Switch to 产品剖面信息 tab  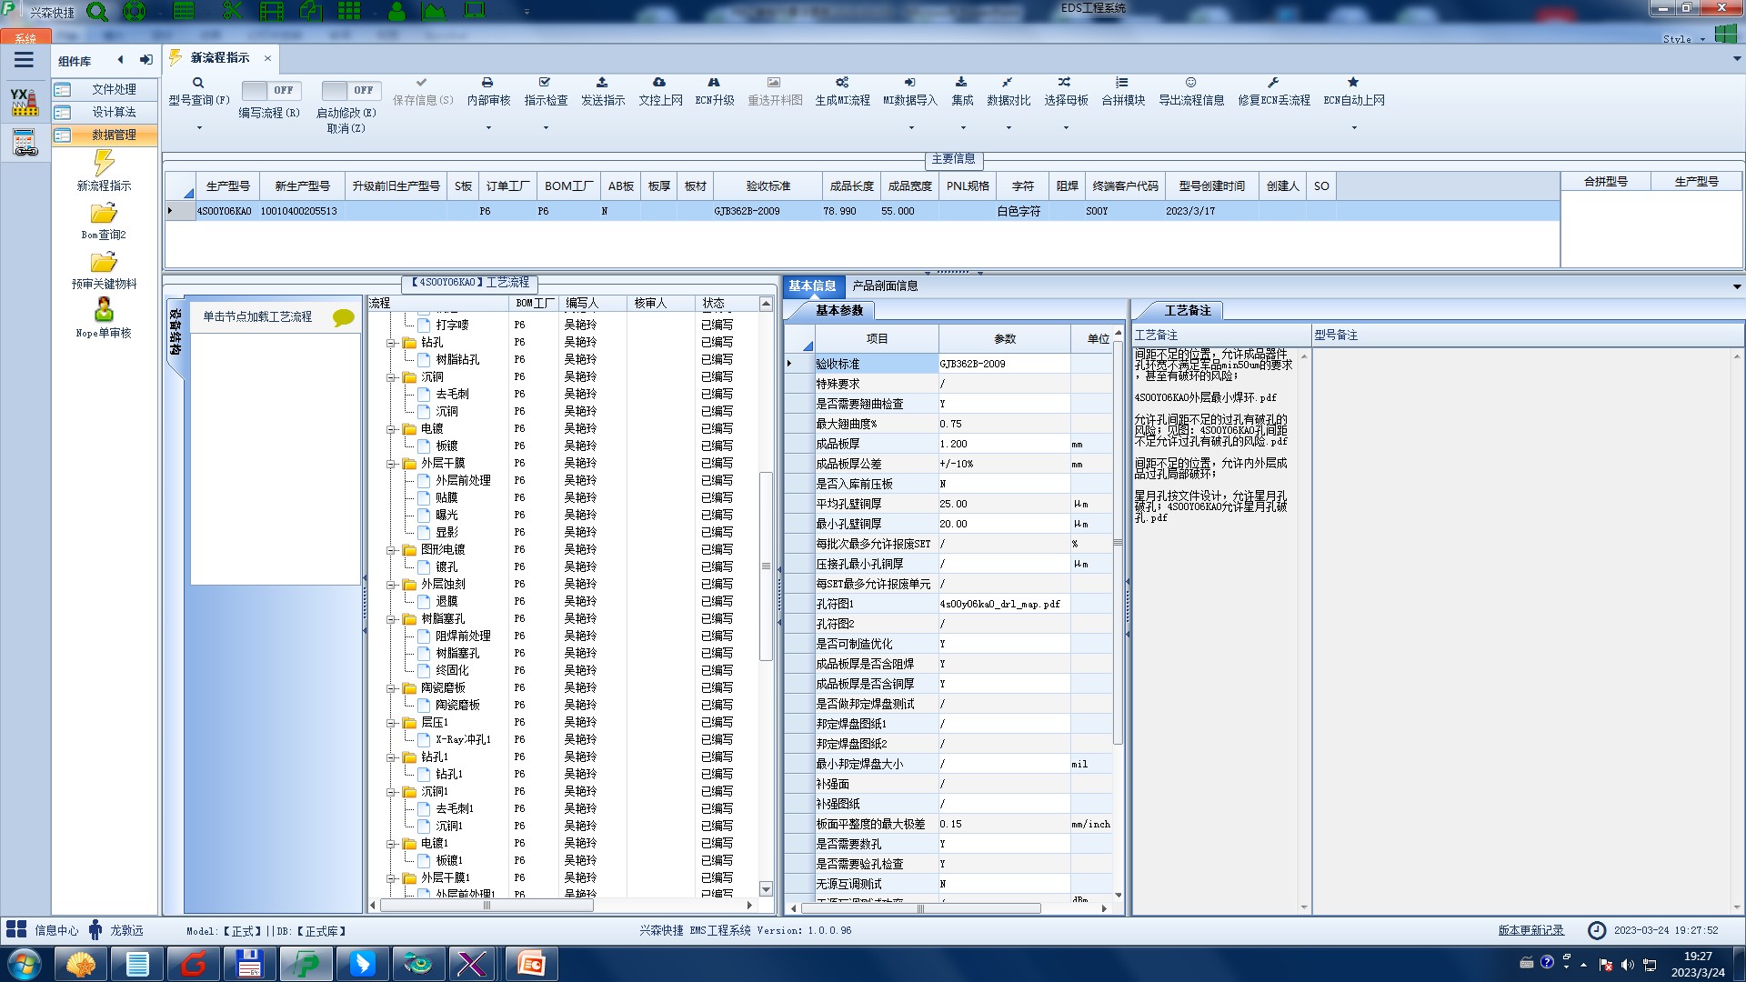pos(884,286)
